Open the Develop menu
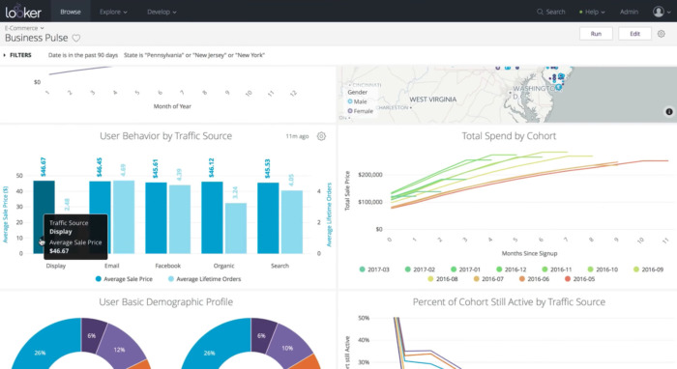677x369 pixels. (x=162, y=12)
